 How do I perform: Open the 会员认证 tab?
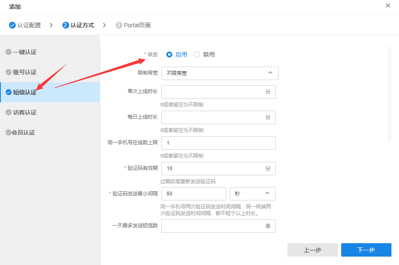[x=23, y=132]
